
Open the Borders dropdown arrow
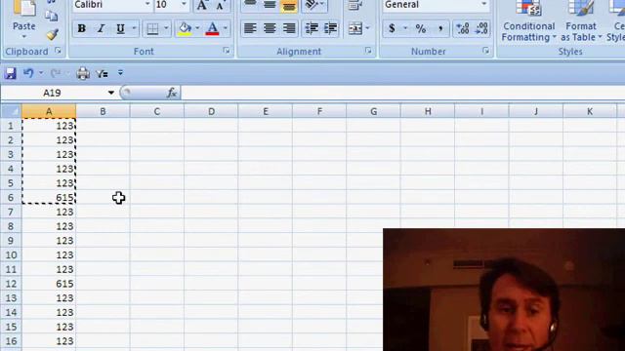tap(166, 28)
